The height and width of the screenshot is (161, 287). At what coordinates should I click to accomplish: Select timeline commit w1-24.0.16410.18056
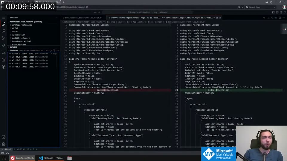tap(33, 57)
